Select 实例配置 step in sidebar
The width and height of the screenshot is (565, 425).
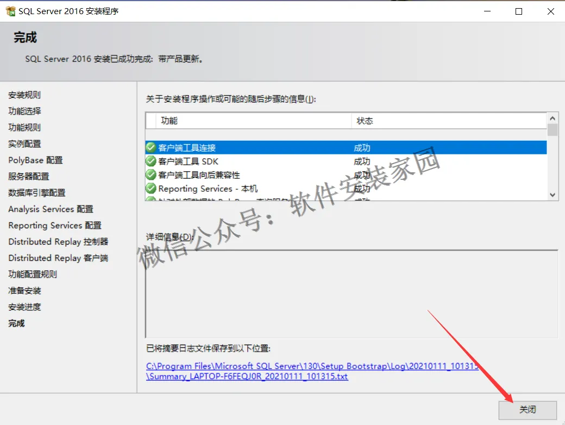(x=24, y=144)
